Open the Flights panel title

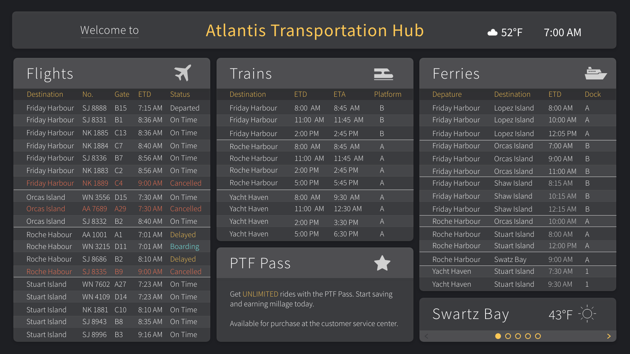(x=50, y=74)
